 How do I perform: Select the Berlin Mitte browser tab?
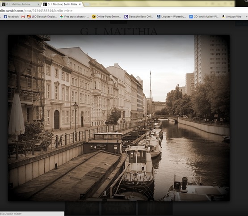pyautogui.click(x=62, y=4)
